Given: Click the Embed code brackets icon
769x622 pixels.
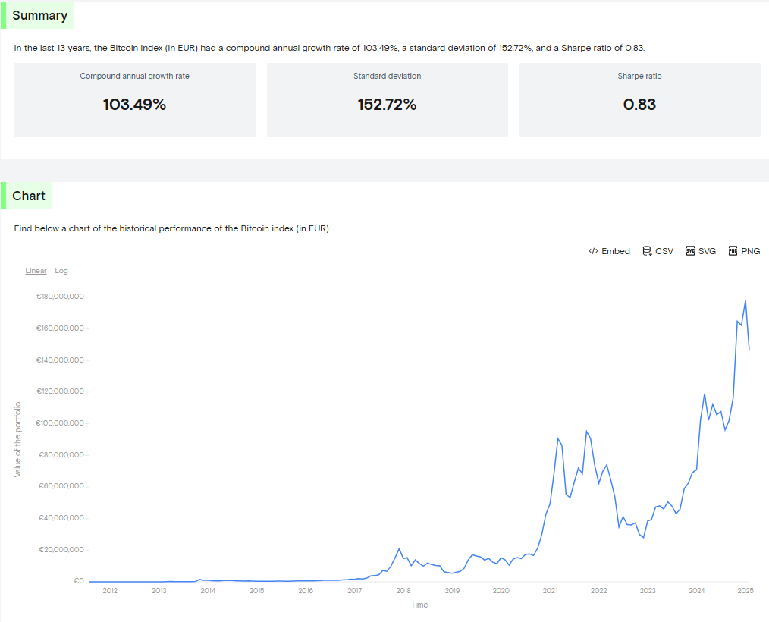Looking at the screenshot, I should coord(593,251).
